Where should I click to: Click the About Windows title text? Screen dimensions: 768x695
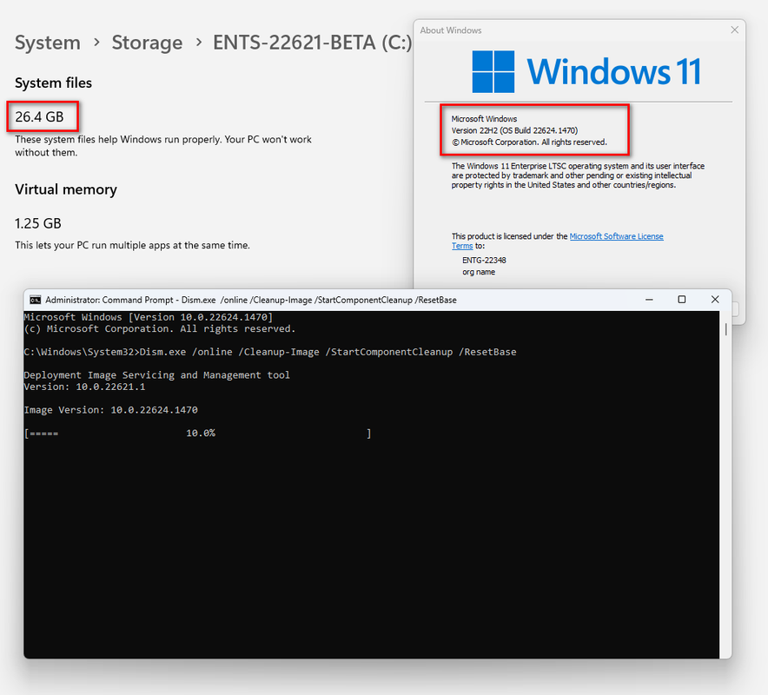(x=451, y=30)
